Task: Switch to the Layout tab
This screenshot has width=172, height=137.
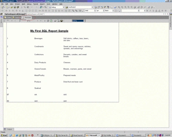Action: pos(16,17)
